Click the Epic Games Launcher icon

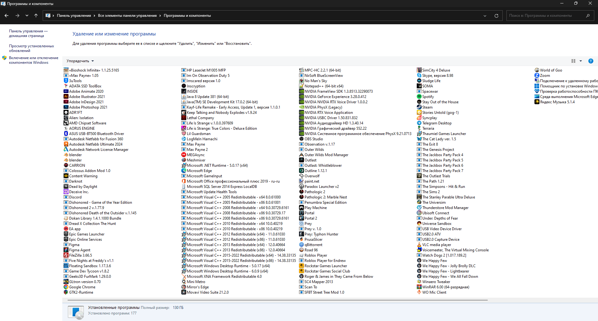66,234
